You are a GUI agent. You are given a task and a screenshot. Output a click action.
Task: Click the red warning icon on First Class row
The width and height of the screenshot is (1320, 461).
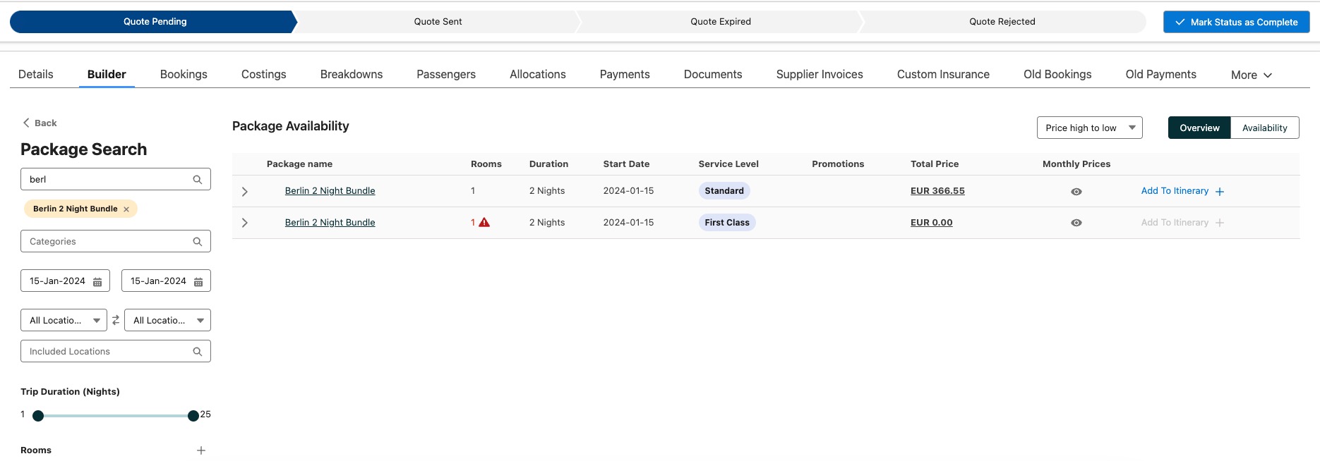point(484,222)
